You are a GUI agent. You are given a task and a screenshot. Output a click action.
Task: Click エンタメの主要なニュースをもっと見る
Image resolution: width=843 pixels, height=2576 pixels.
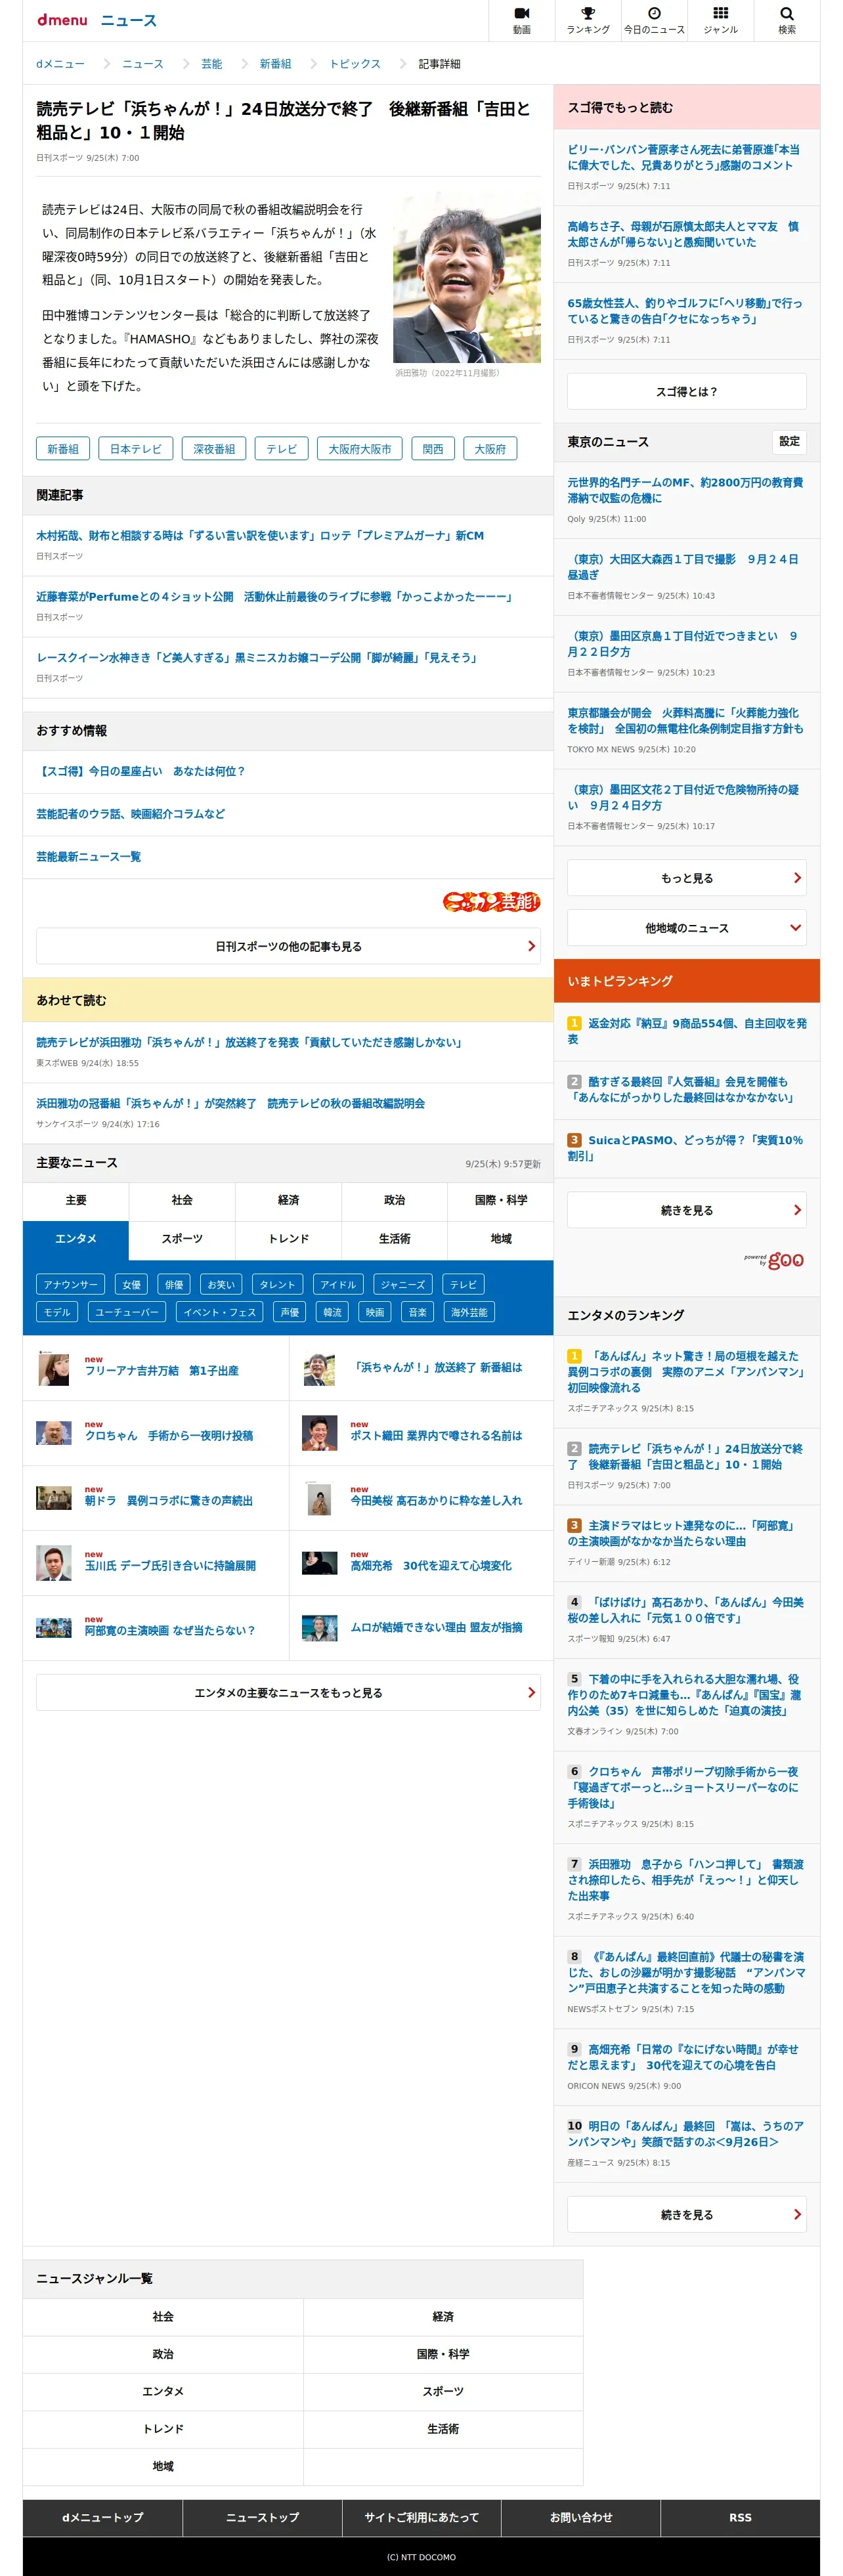coord(288,1692)
